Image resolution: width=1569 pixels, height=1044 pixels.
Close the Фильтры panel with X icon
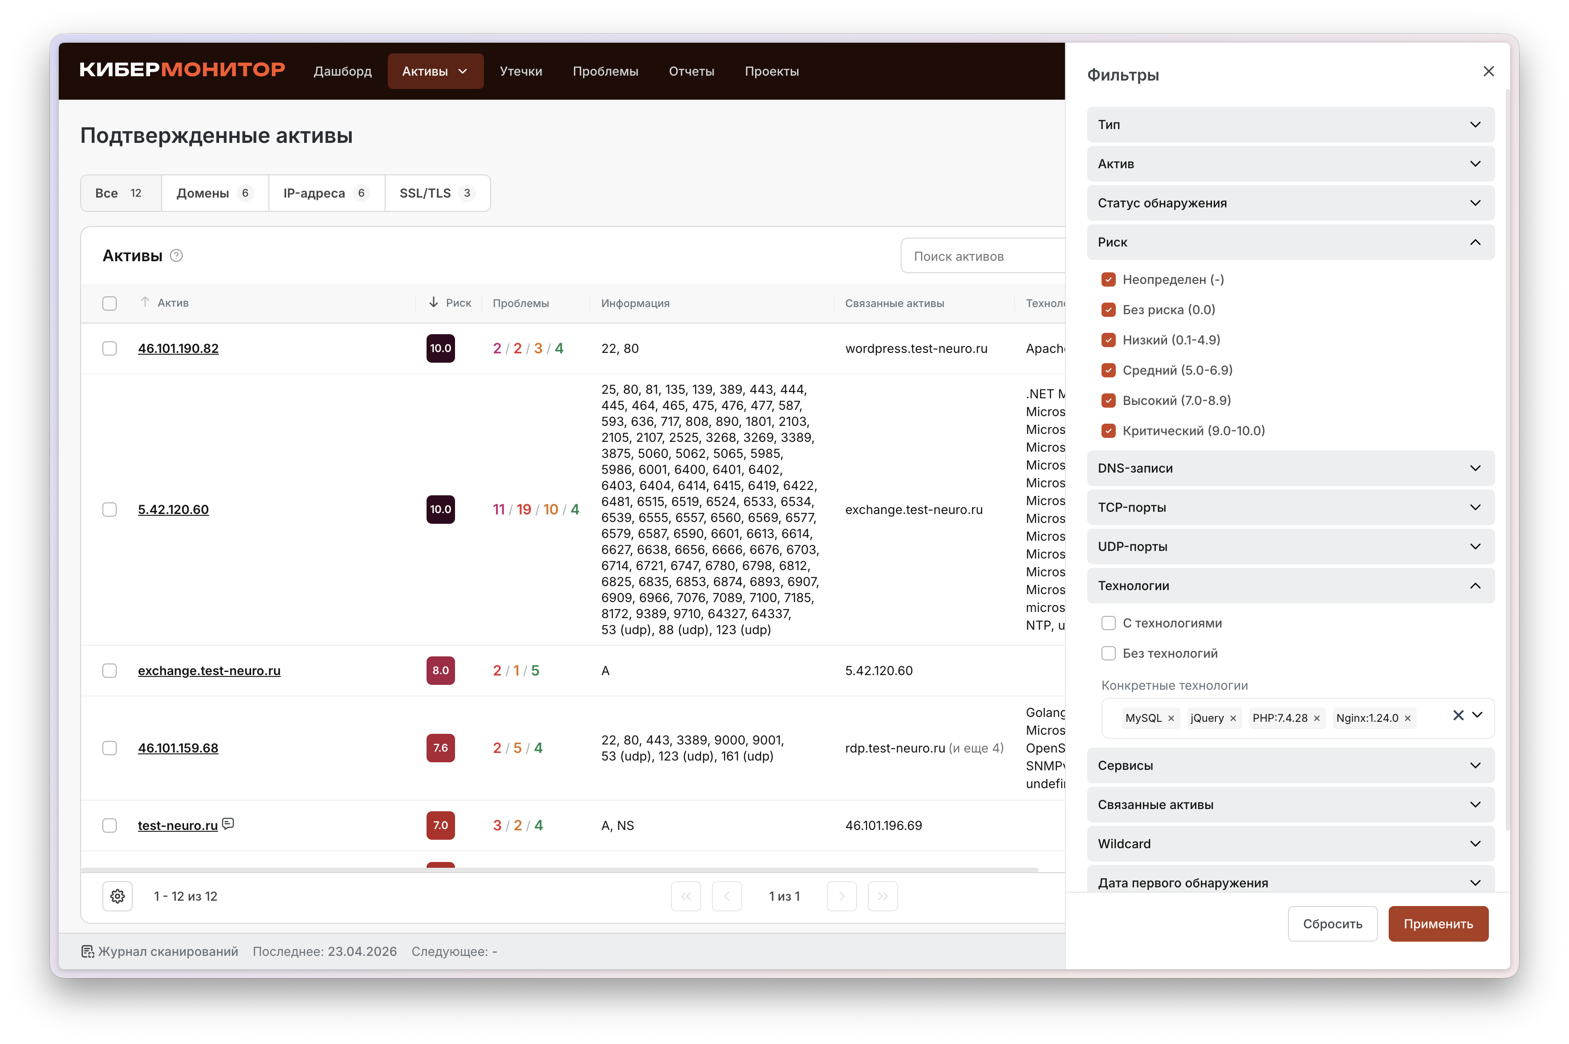click(1488, 71)
